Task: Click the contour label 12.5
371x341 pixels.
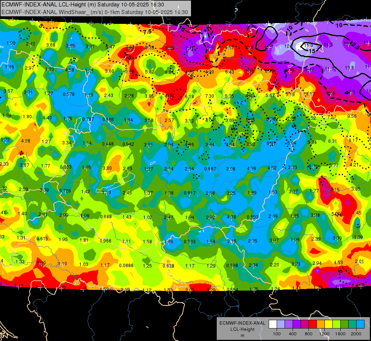Action: [355, 45]
